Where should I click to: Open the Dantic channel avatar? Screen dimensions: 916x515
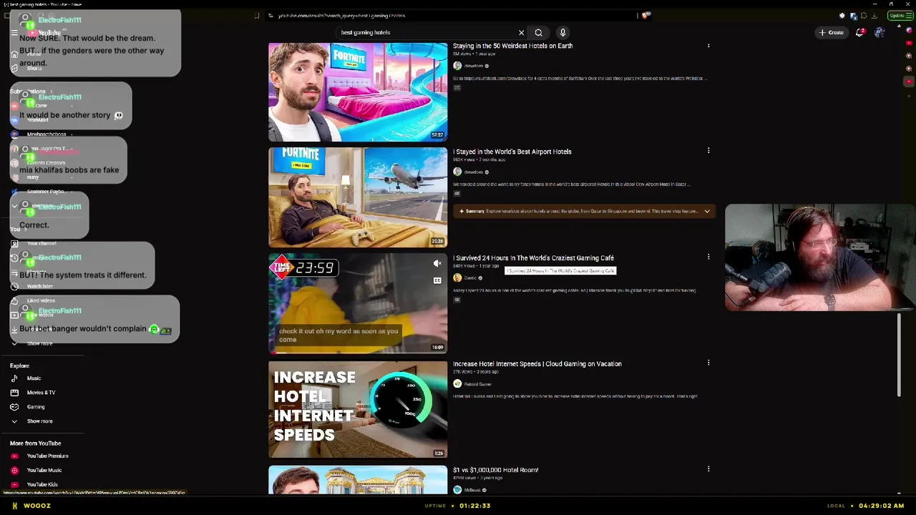coord(457,278)
